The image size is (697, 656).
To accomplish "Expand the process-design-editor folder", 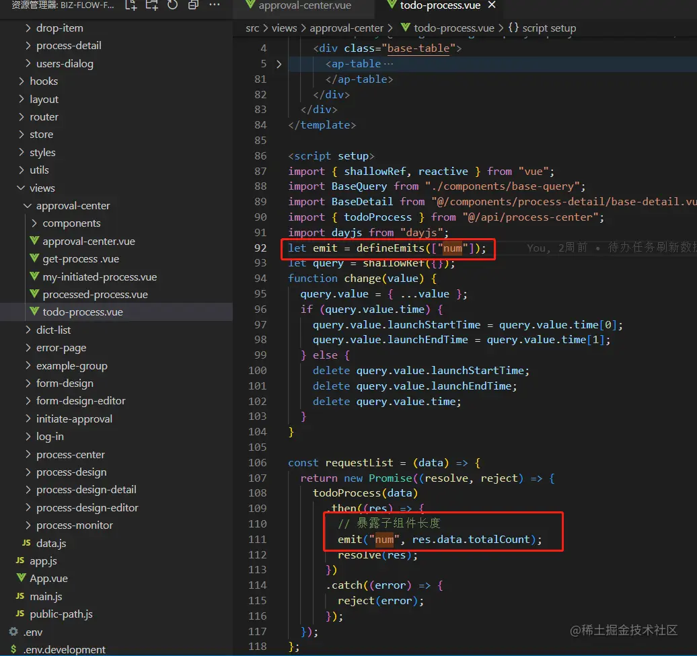I will [87, 507].
